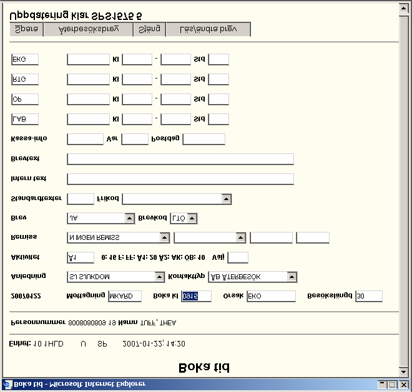This screenshot has height=392, width=412.
Task: Click the date 20070122 label
Action: [x=26, y=296]
